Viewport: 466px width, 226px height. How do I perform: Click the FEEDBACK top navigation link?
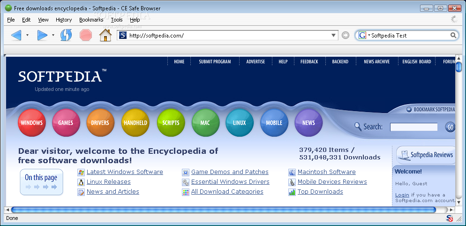pyautogui.click(x=309, y=61)
